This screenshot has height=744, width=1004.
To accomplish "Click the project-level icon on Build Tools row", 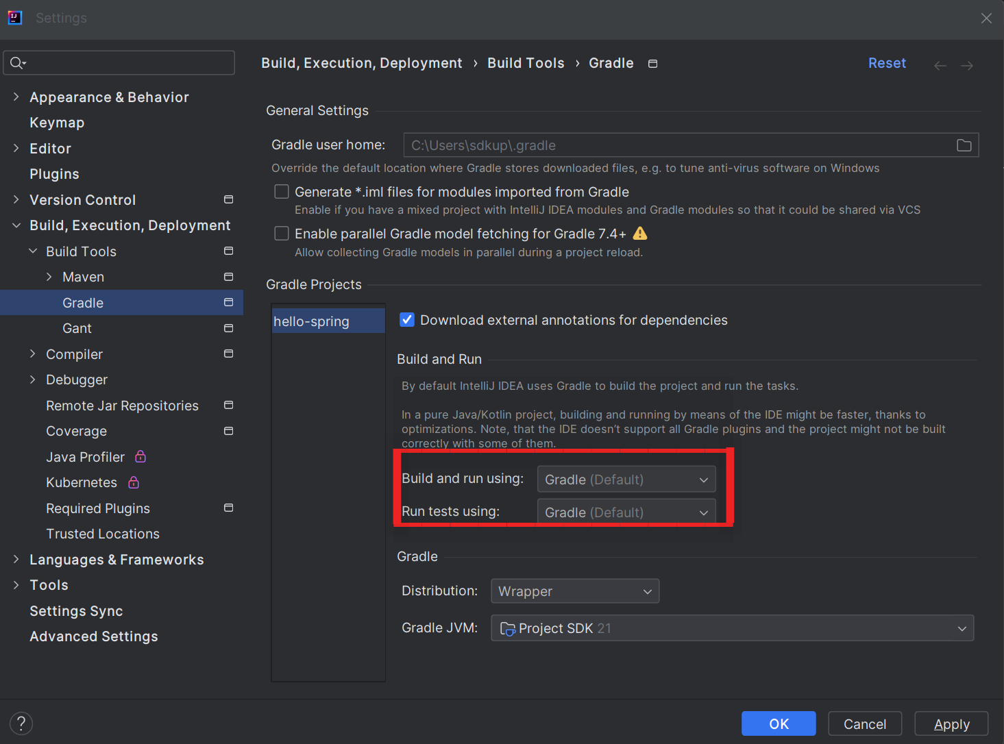I will point(229,251).
